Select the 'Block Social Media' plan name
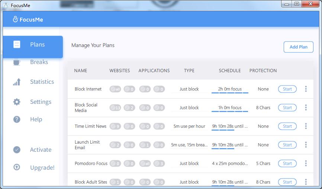This screenshot has height=189, width=322. point(86,108)
